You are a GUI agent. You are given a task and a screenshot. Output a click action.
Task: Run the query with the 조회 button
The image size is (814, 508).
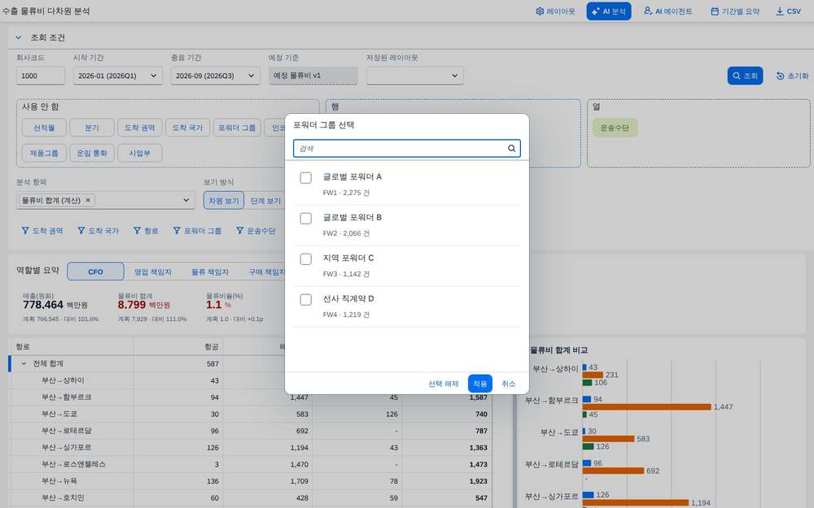click(x=745, y=76)
